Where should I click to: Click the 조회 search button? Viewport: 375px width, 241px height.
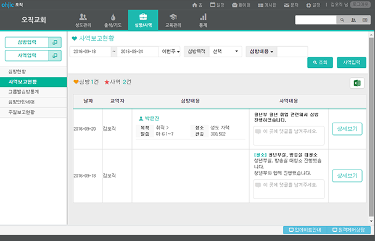pyautogui.click(x=320, y=62)
